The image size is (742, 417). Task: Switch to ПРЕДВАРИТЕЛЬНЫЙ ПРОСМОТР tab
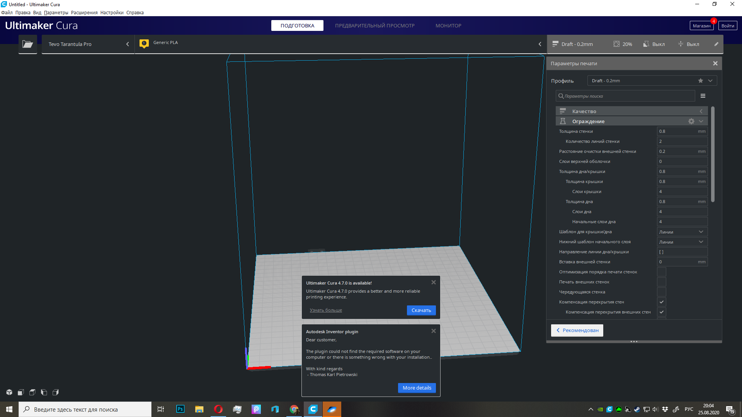pos(374,25)
